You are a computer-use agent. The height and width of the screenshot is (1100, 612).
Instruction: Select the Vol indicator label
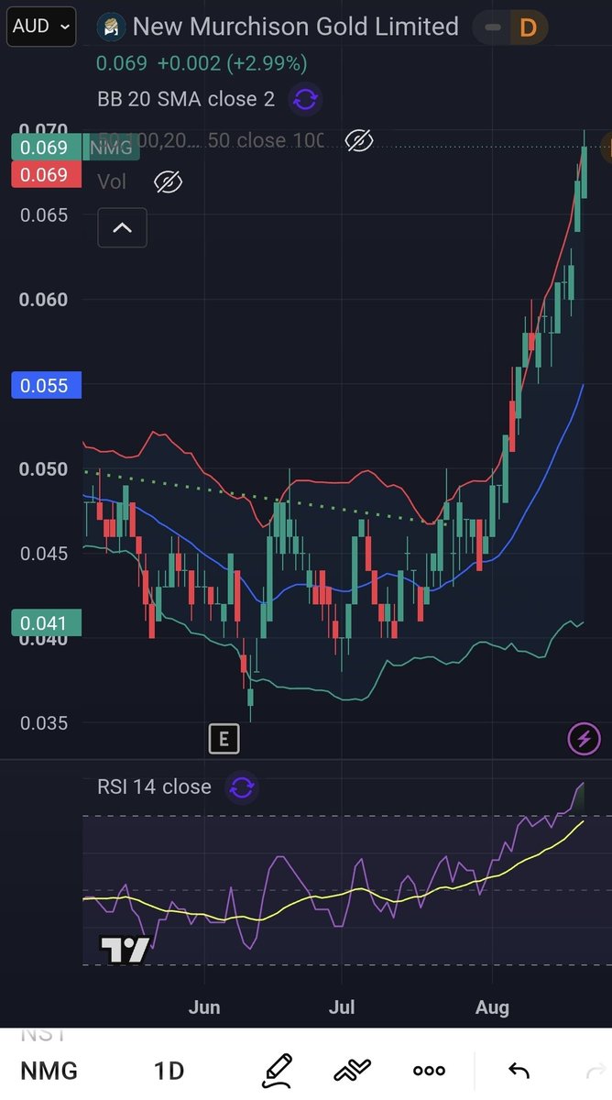112,181
